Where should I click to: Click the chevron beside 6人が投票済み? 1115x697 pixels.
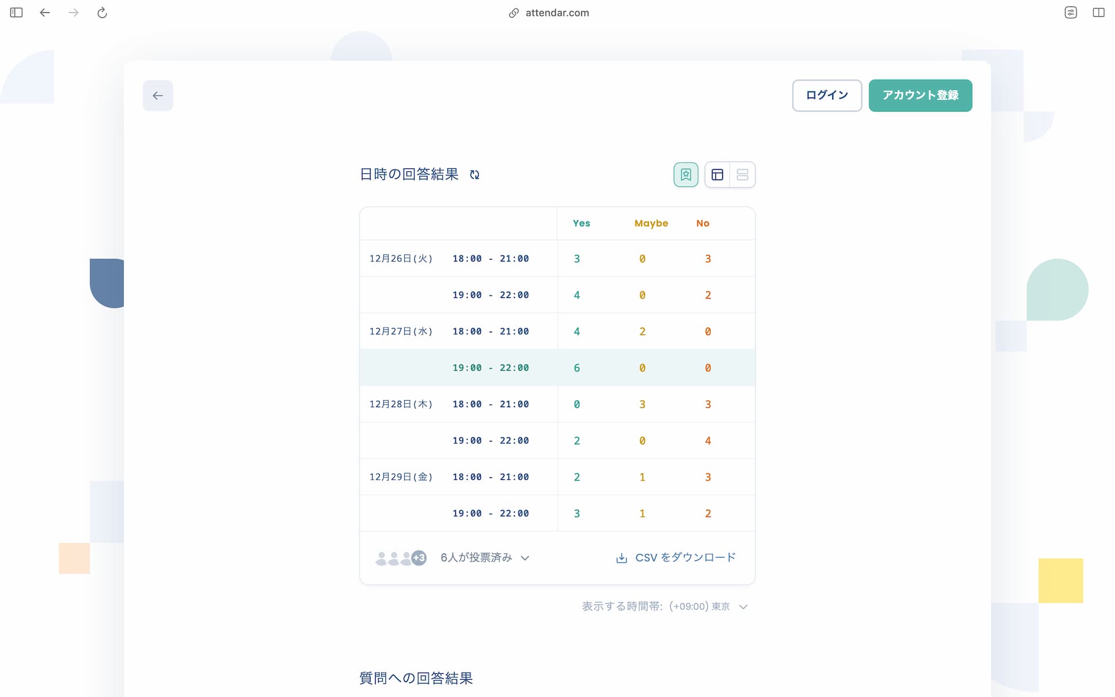pos(525,558)
